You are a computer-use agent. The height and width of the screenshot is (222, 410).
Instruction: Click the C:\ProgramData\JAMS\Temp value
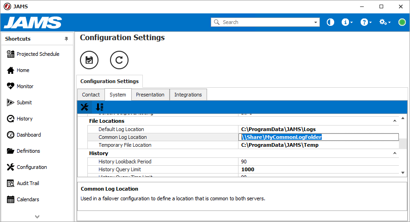(280, 145)
